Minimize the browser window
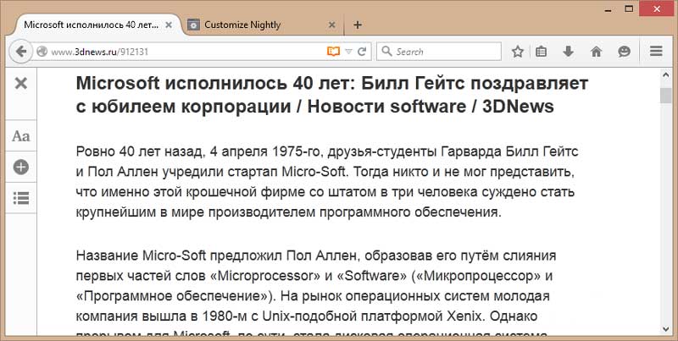The height and width of the screenshot is (341, 678). [609, 8]
